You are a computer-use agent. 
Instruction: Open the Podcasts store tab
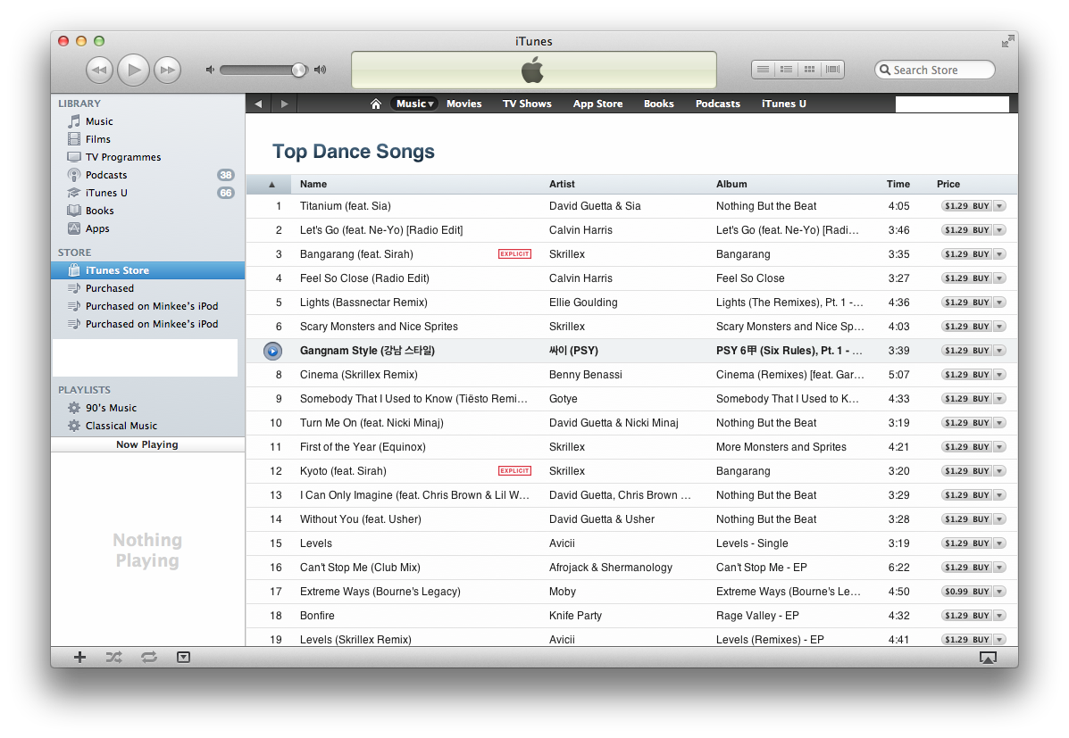[x=718, y=104]
